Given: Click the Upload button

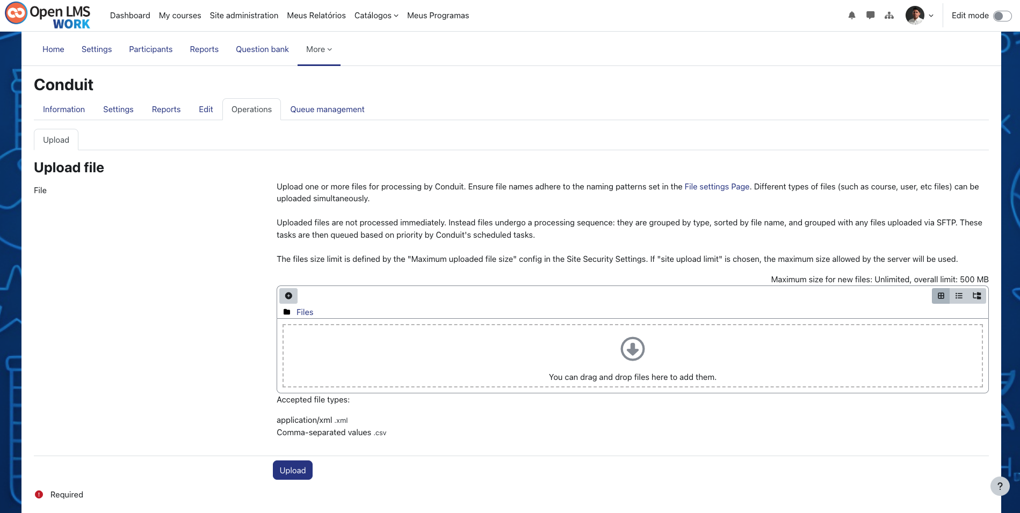Looking at the screenshot, I should coord(292,470).
